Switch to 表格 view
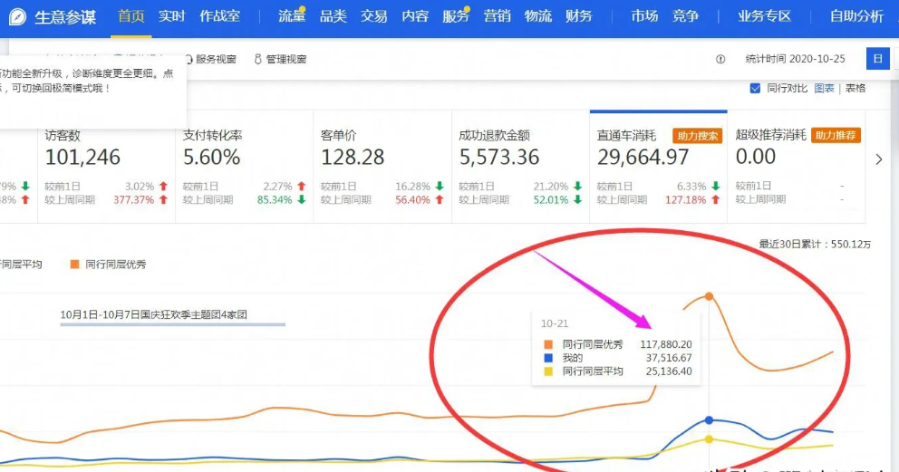This screenshot has height=472, width=899. 855,88
